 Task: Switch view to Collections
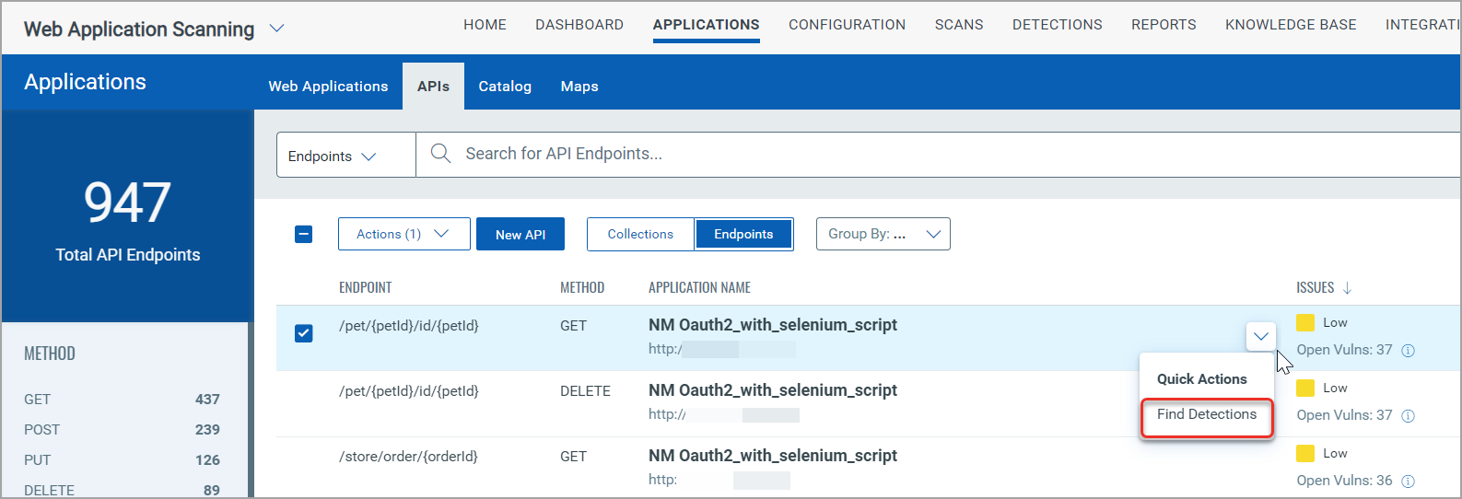click(640, 234)
